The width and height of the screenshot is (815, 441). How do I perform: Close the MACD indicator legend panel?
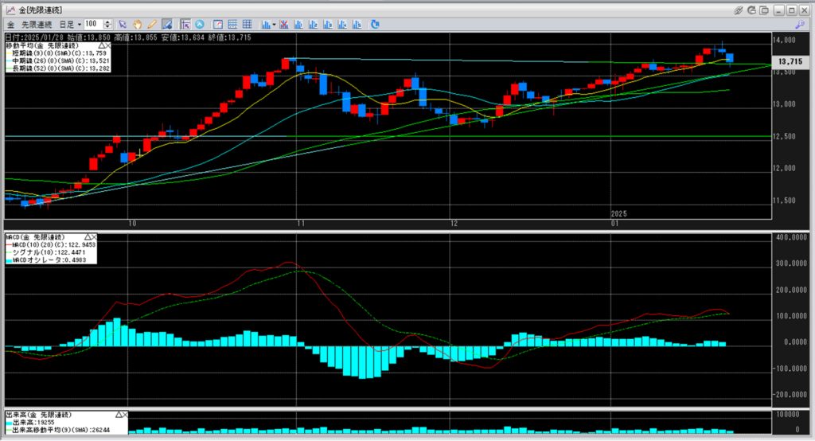click(95, 237)
